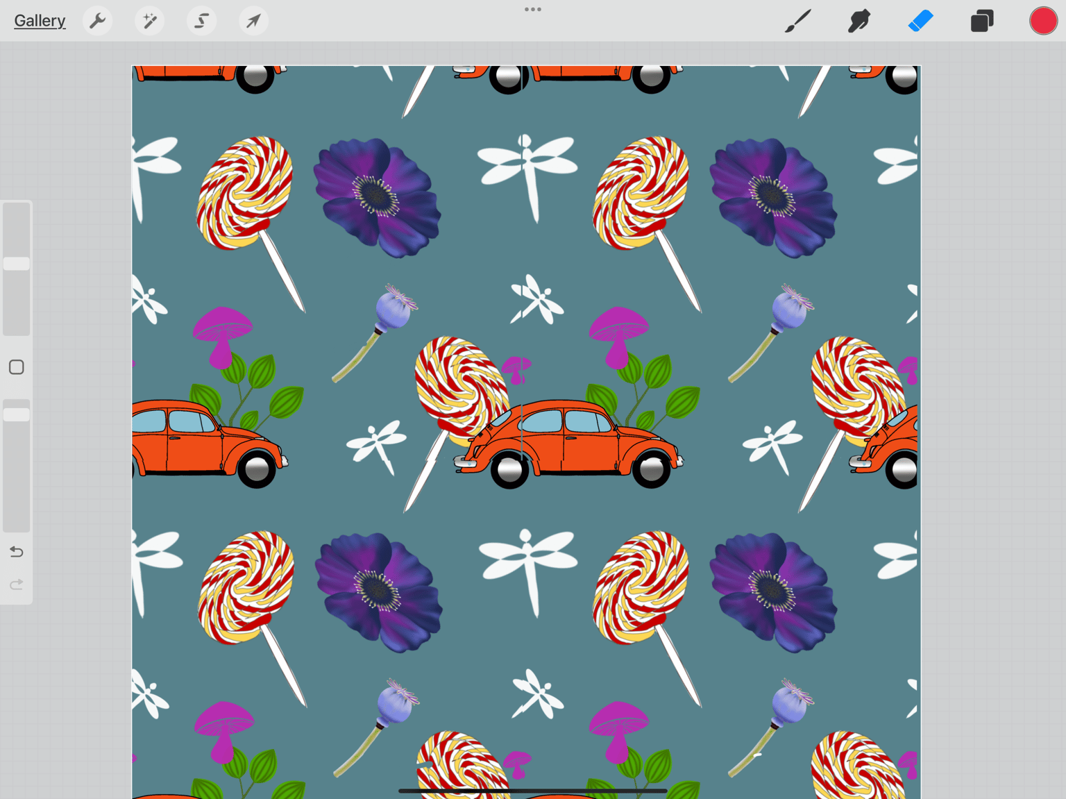The height and width of the screenshot is (799, 1066).
Task: Activate the Selection S-ribbon tool
Action: pyautogui.click(x=201, y=21)
